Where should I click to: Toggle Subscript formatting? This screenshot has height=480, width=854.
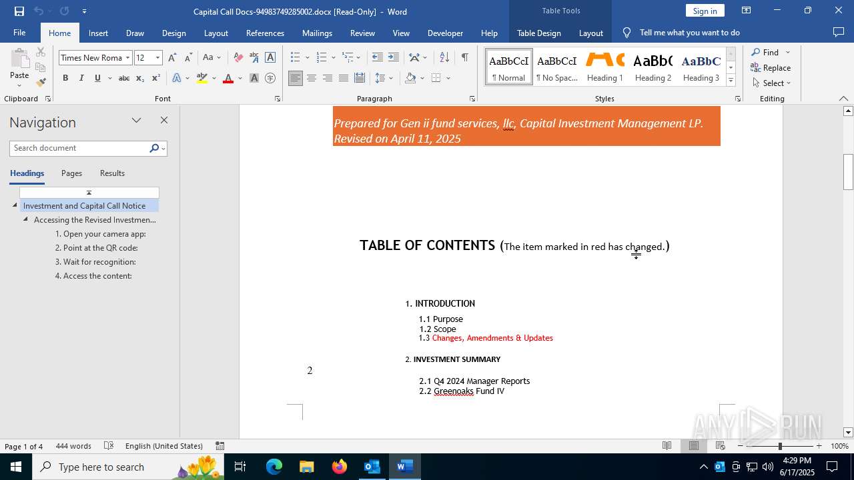[140, 78]
